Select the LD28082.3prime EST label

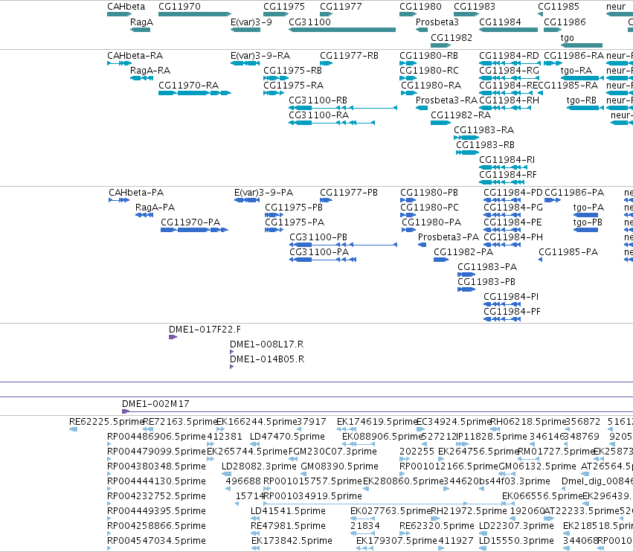tap(259, 466)
